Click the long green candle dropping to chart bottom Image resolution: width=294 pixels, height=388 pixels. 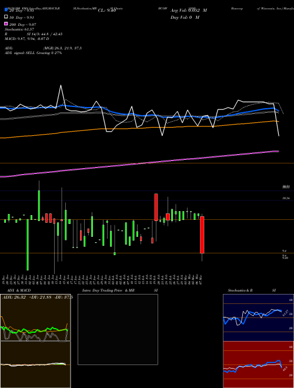coord(28,245)
